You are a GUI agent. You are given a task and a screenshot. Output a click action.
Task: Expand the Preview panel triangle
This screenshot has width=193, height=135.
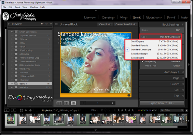pos(9,24)
